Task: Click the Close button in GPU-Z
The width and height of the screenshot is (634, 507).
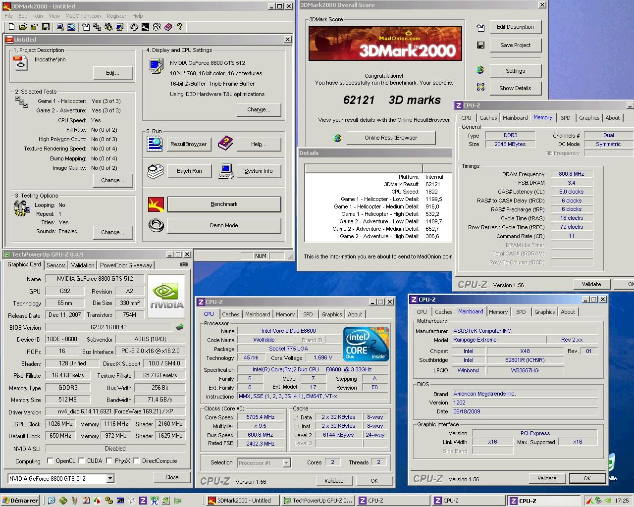Action: tap(172, 477)
